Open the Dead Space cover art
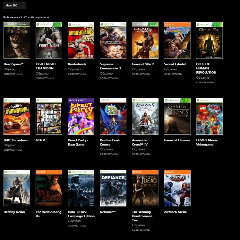This screenshot has height=240, width=240. pos(17,40)
